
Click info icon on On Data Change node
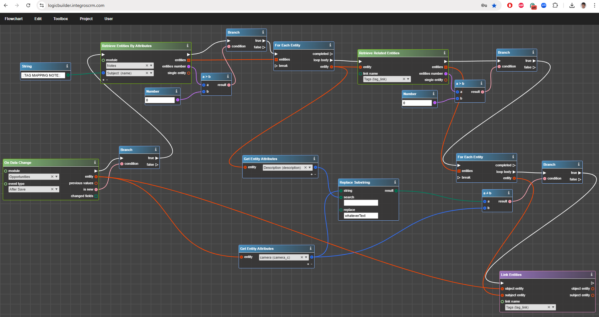pos(95,162)
